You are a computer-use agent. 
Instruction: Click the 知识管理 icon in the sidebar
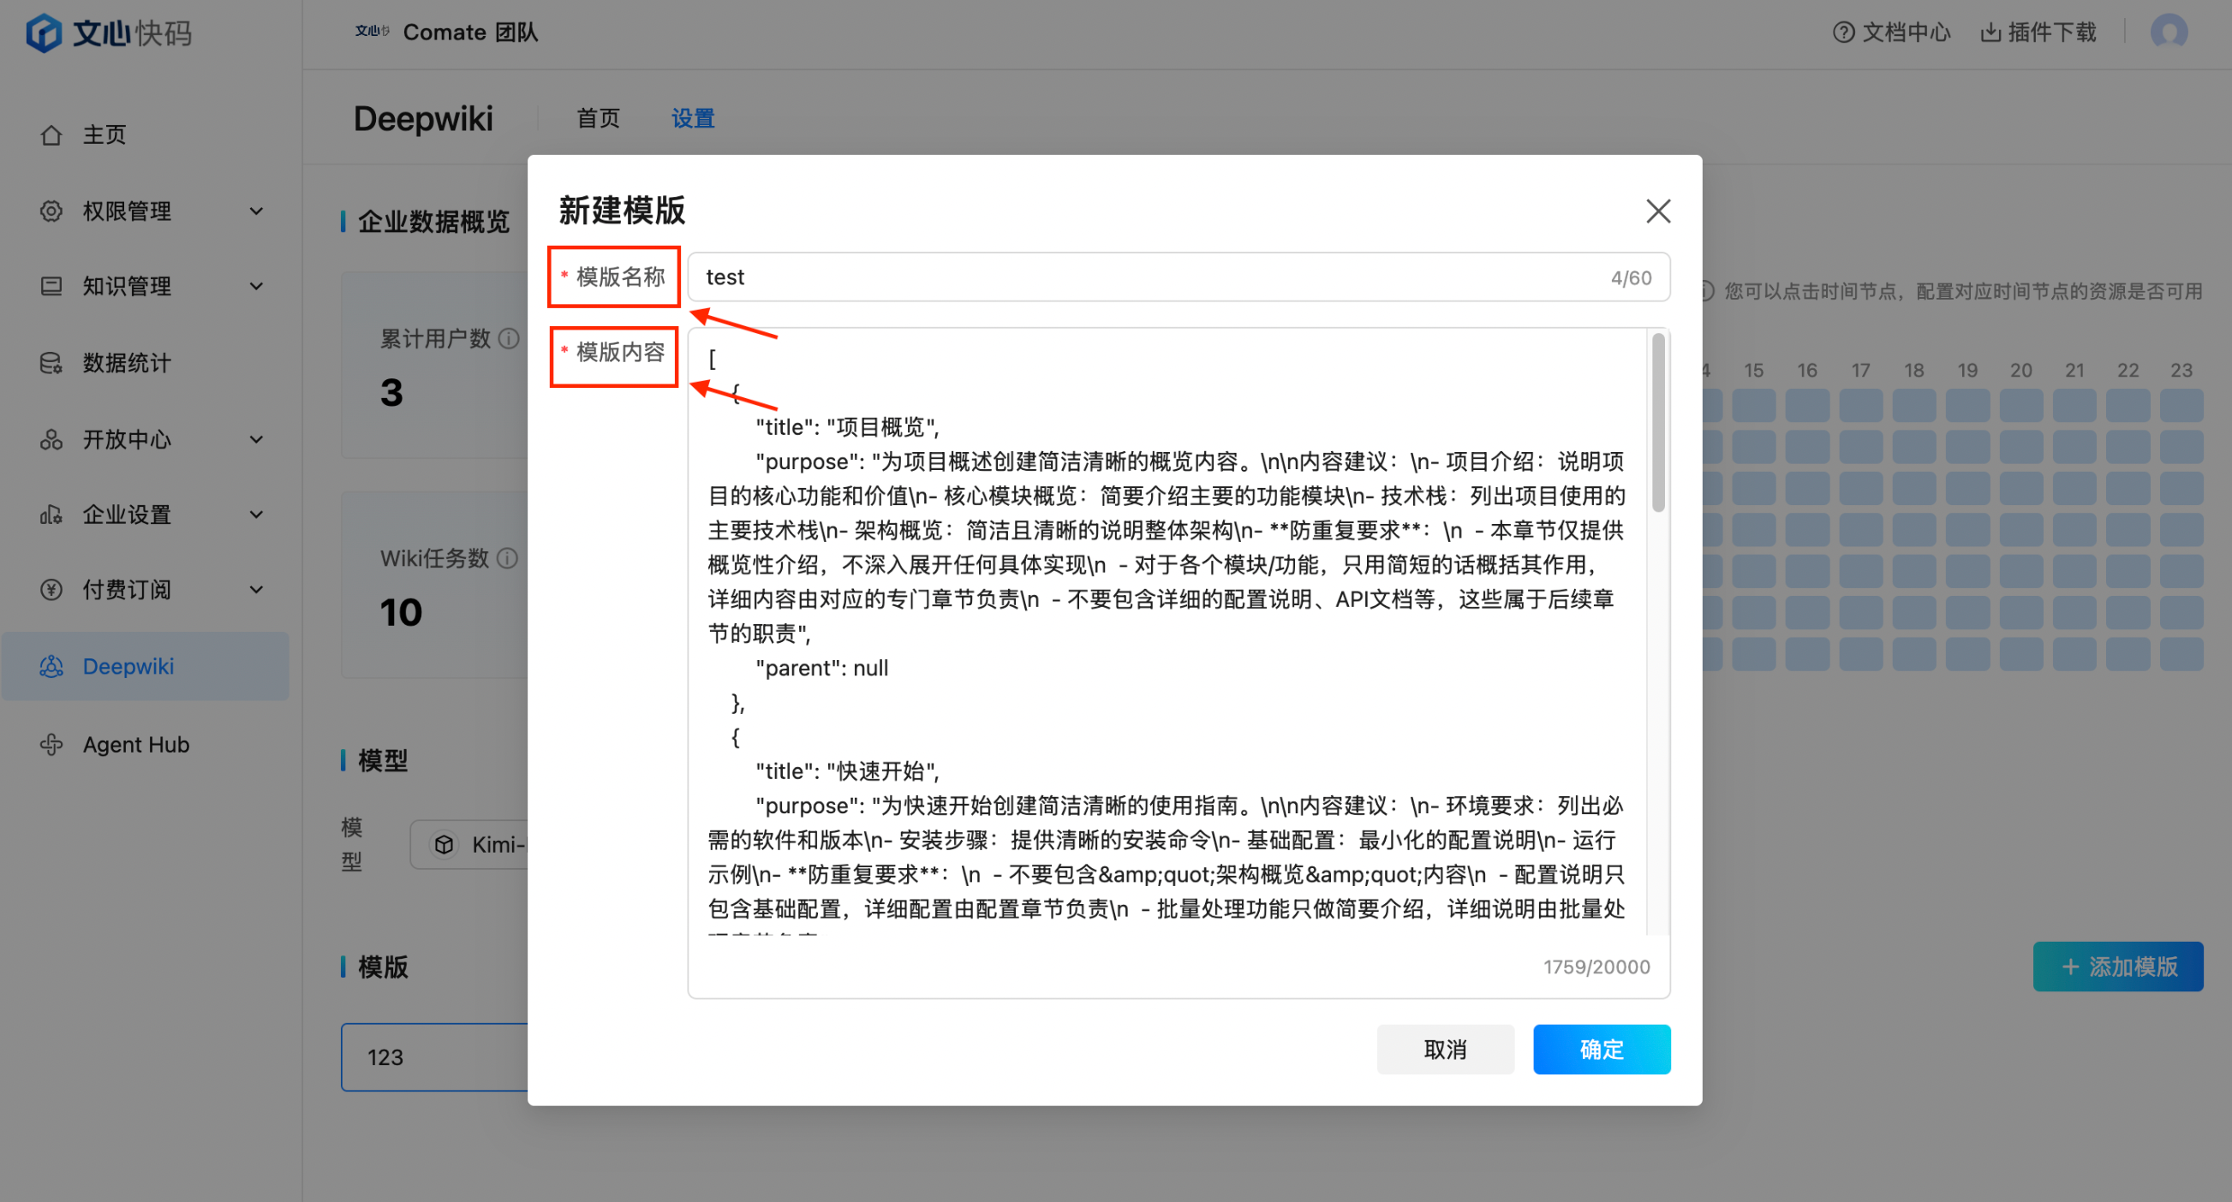coord(51,287)
